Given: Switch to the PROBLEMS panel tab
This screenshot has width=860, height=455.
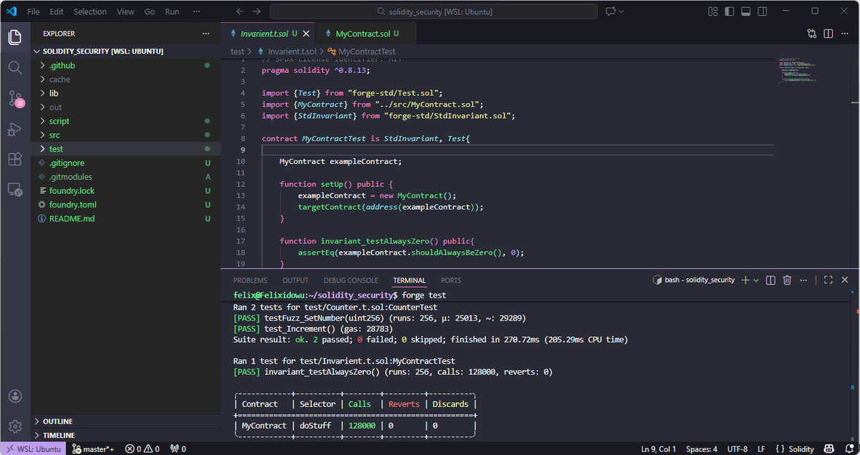Looking at the screenshot, I should pos(250,280).
